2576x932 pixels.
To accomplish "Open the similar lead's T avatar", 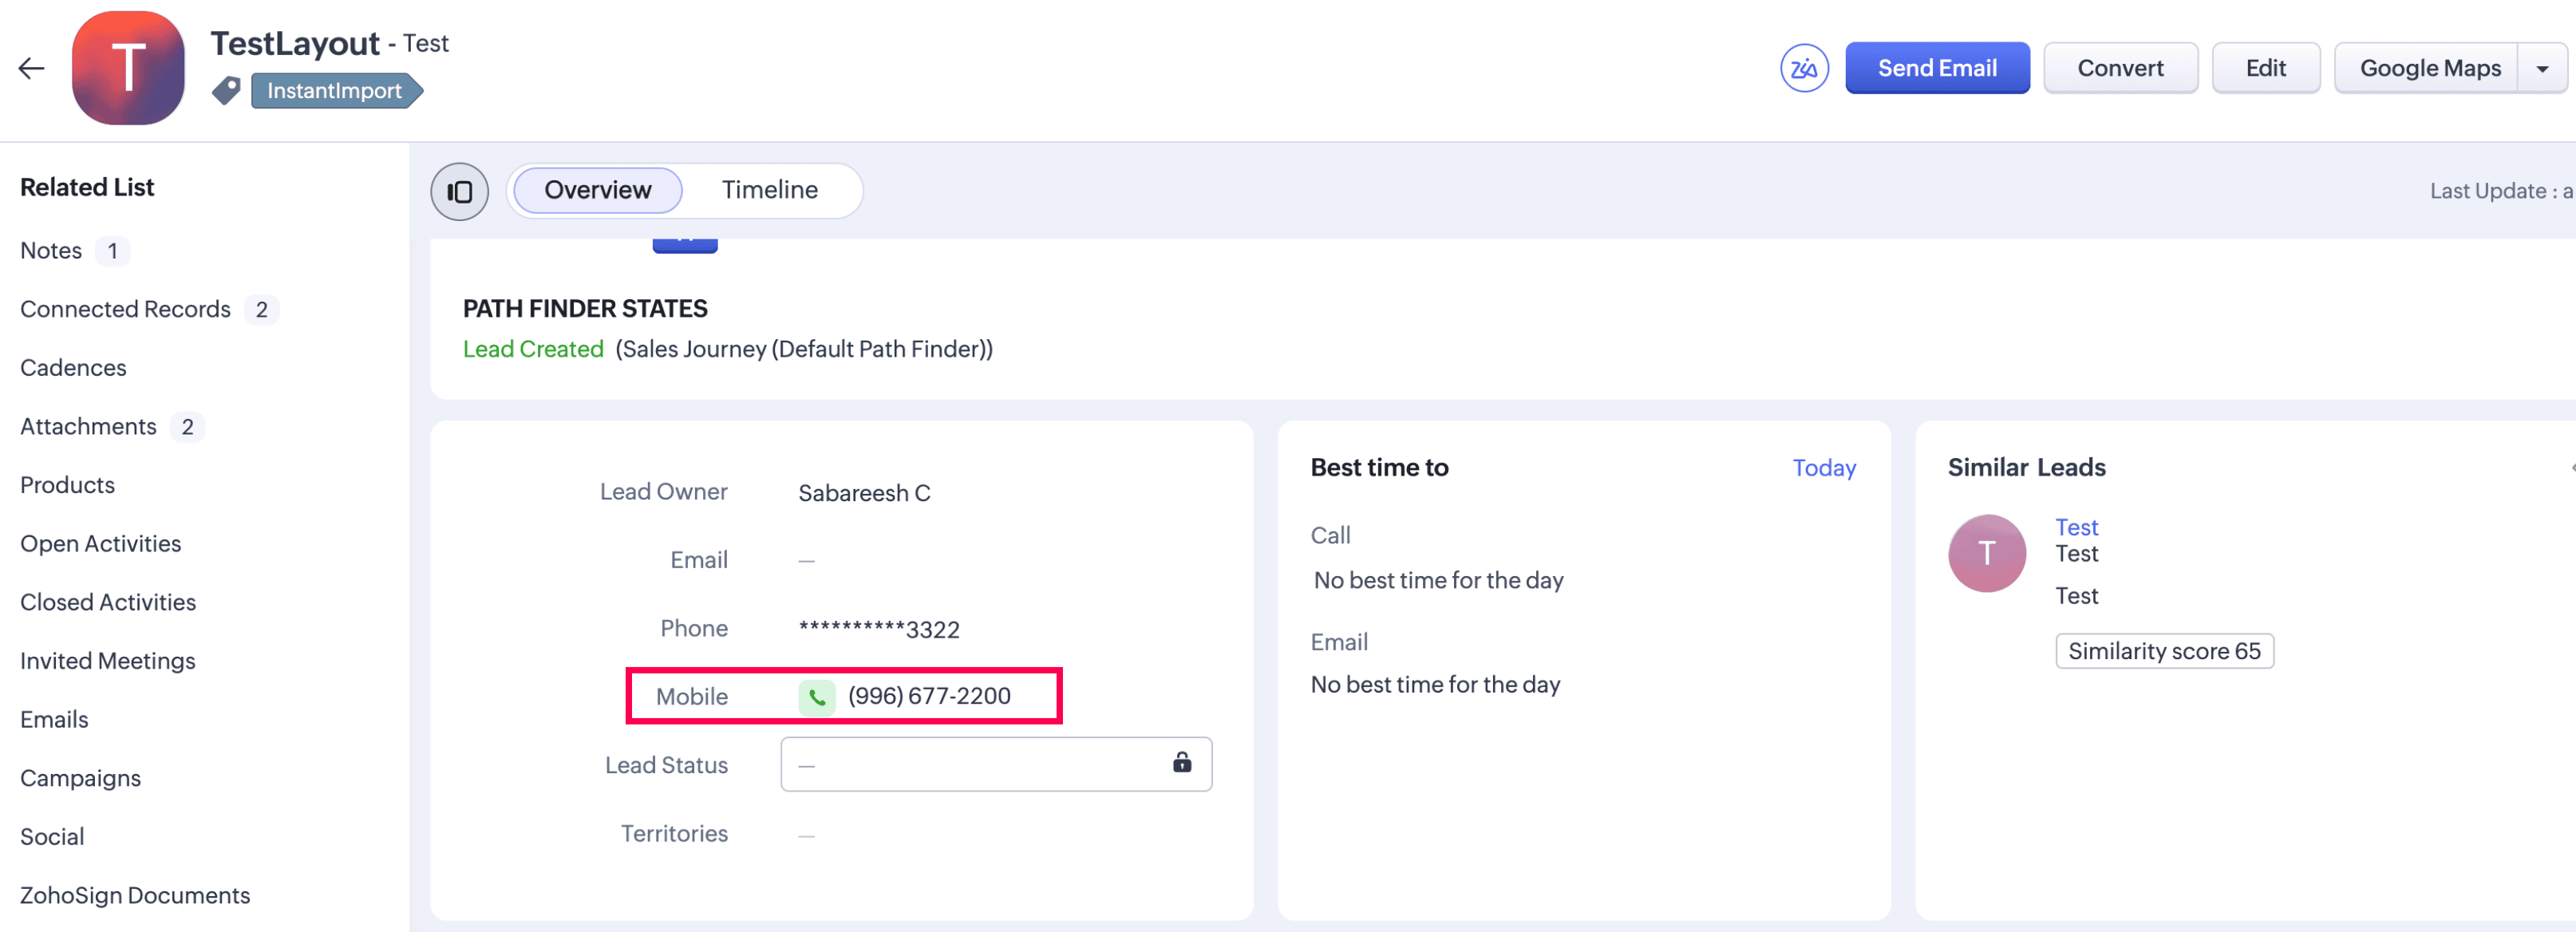I will 1986,553.
